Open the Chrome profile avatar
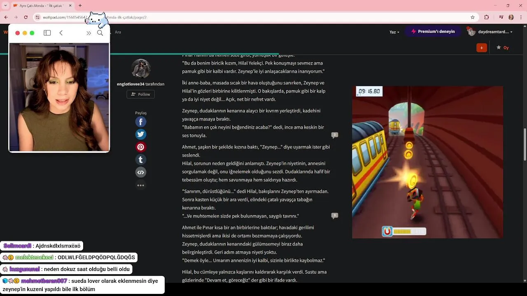 511,17
